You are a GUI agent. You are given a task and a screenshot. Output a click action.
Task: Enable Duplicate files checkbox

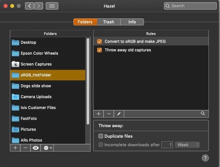100,136
